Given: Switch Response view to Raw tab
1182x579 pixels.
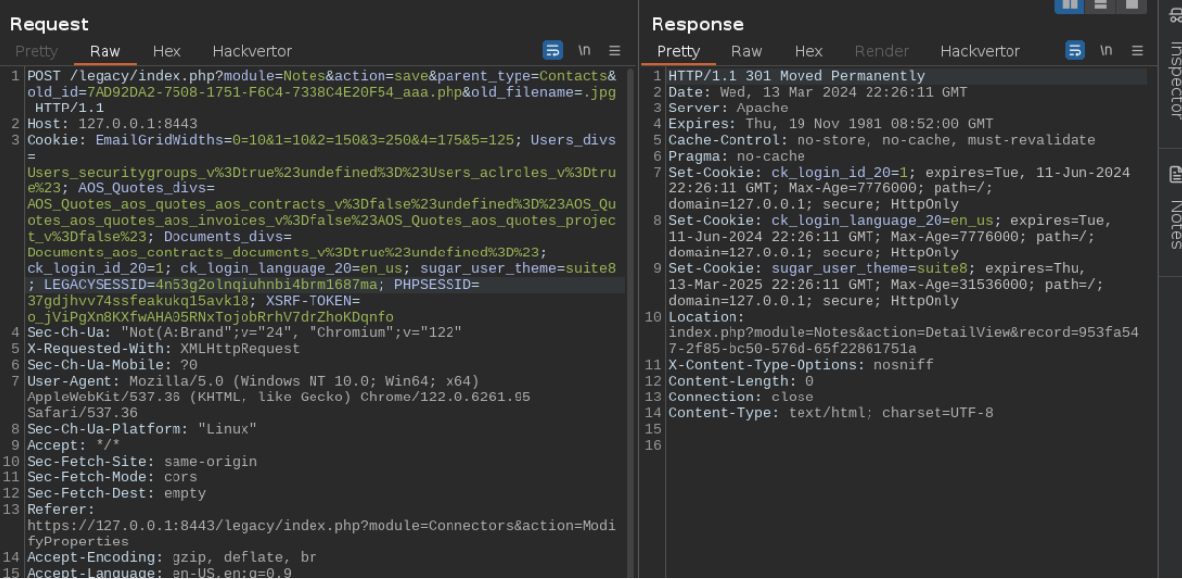Looking at the screenshot, I should pyautogui.click(x=747, y=51).
